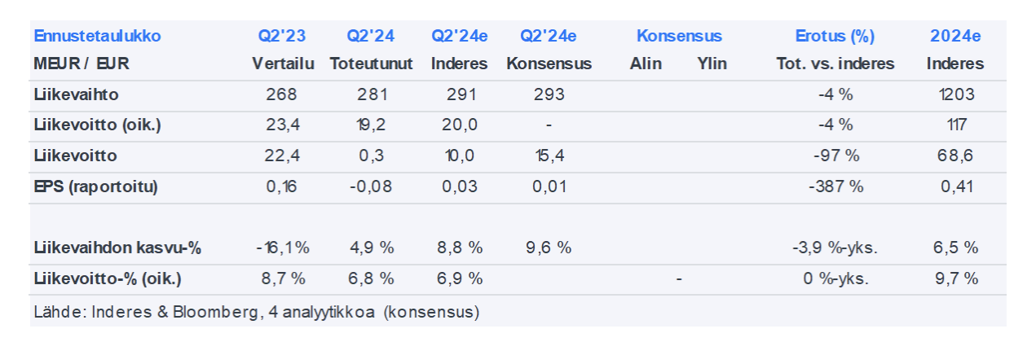Select the -16,1% growth cell

click(282, 248)
